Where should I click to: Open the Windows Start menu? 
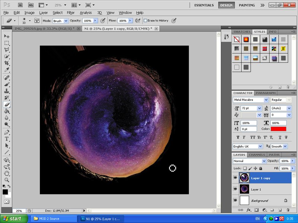pos(14,219)
